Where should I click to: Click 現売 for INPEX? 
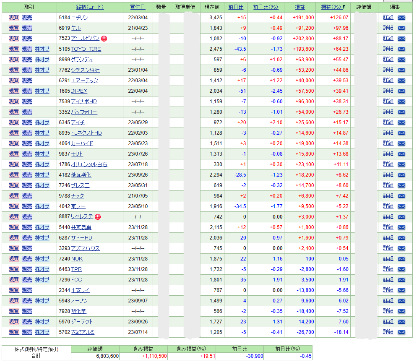tap(27, 91)
